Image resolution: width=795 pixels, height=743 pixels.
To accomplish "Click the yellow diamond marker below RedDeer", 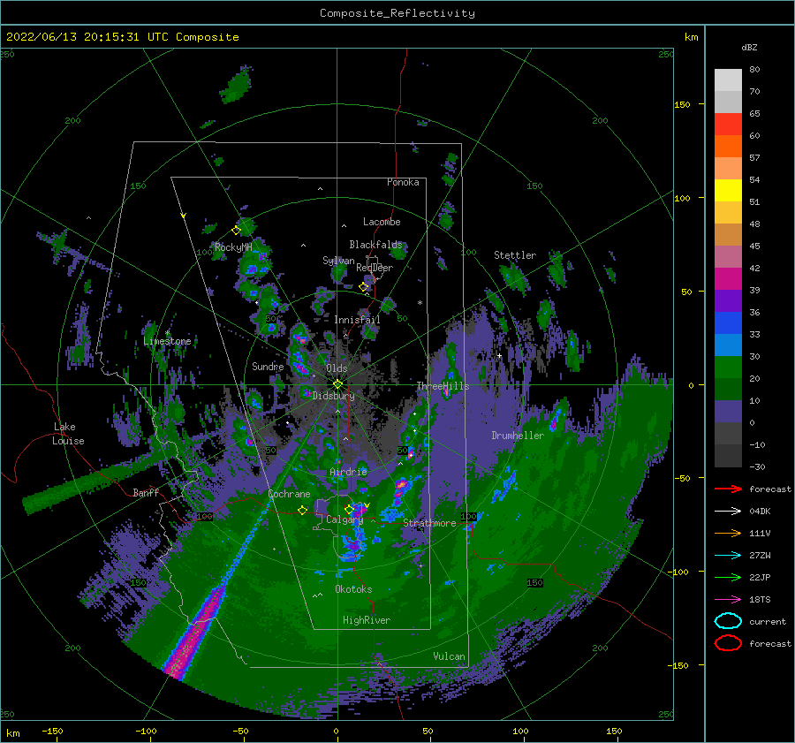I will click(364, 287).
